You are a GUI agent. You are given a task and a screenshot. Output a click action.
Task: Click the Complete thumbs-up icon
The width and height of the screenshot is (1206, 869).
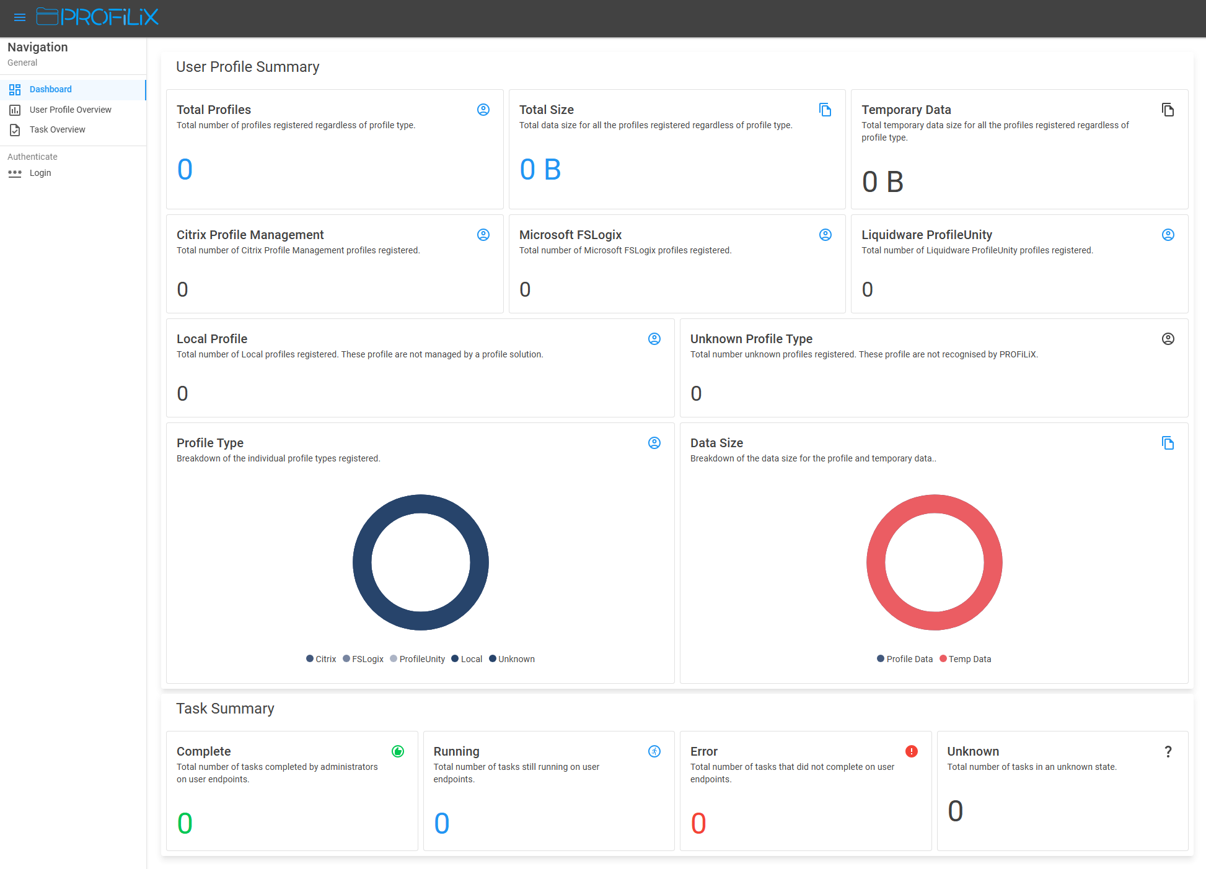point(398,751)
